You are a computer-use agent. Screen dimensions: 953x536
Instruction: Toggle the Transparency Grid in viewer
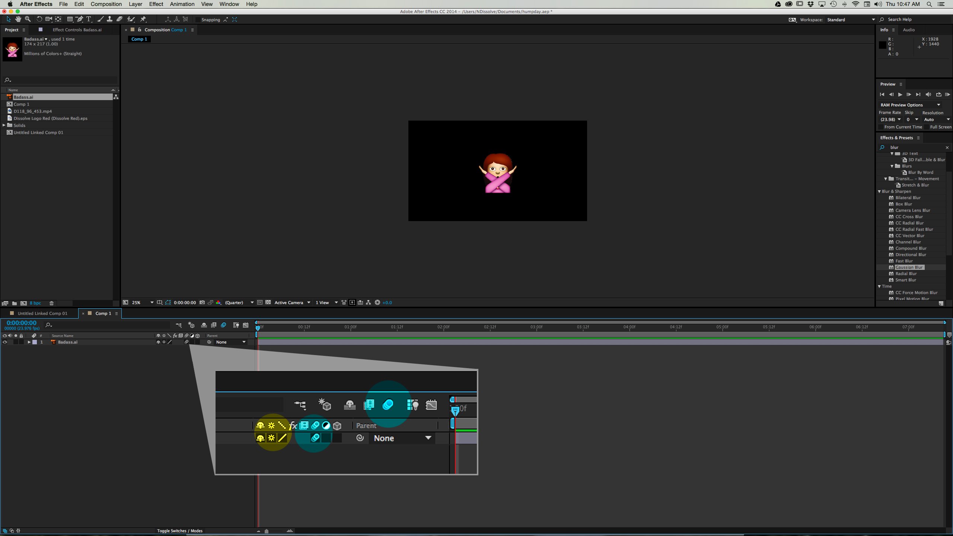(x=268, y=302)
